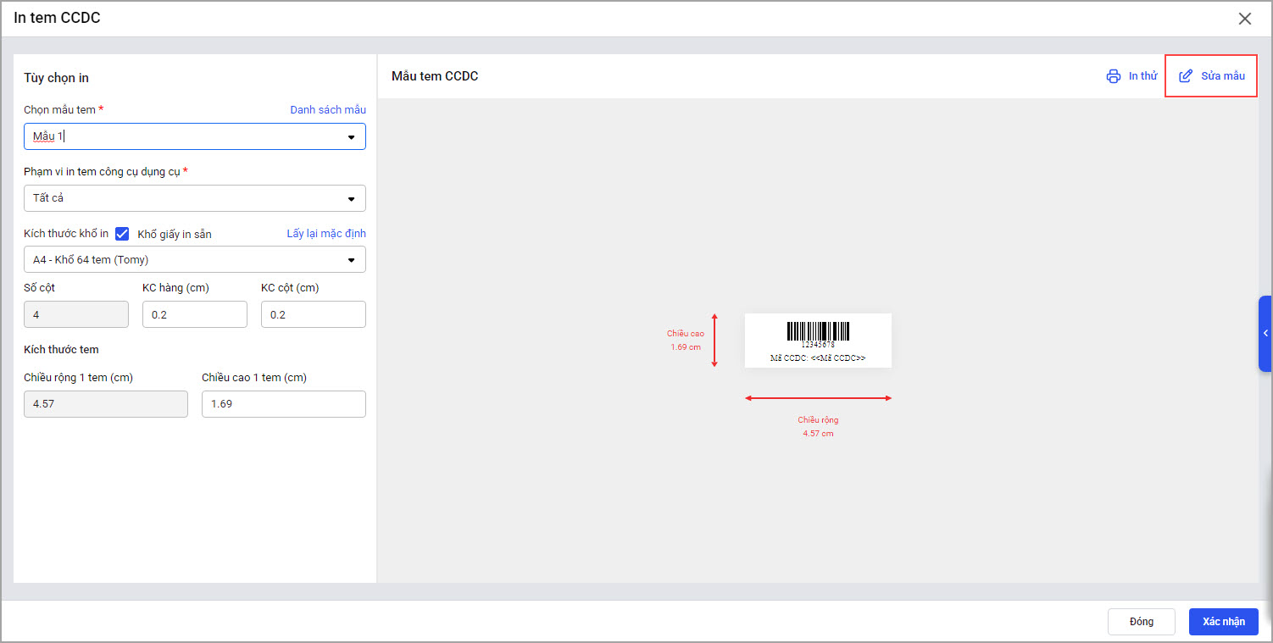Close the In tem CCDC dialog
This screenshot has width=1273, height=643.
coord(1244,19)
